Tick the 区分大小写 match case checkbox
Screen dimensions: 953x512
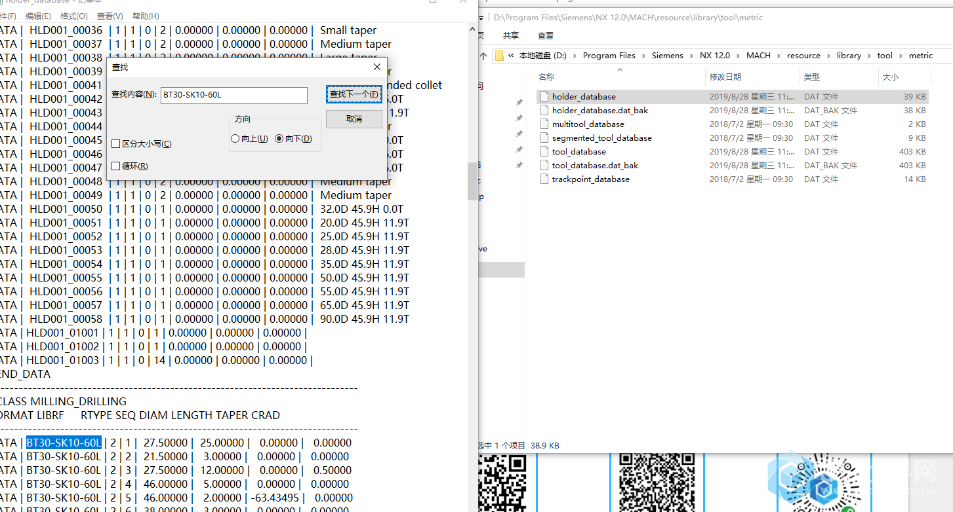116,144
